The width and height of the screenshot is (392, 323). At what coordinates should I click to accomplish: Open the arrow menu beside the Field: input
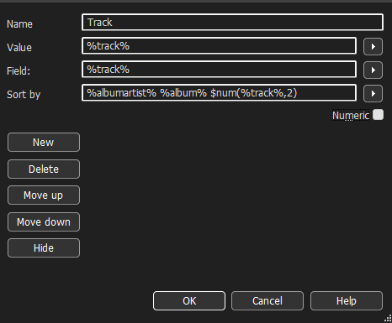(373, 70)
